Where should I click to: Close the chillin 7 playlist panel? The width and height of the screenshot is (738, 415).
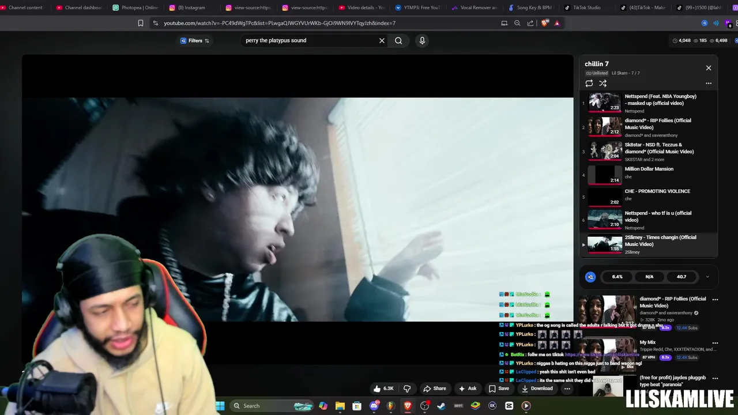(709, 68)
